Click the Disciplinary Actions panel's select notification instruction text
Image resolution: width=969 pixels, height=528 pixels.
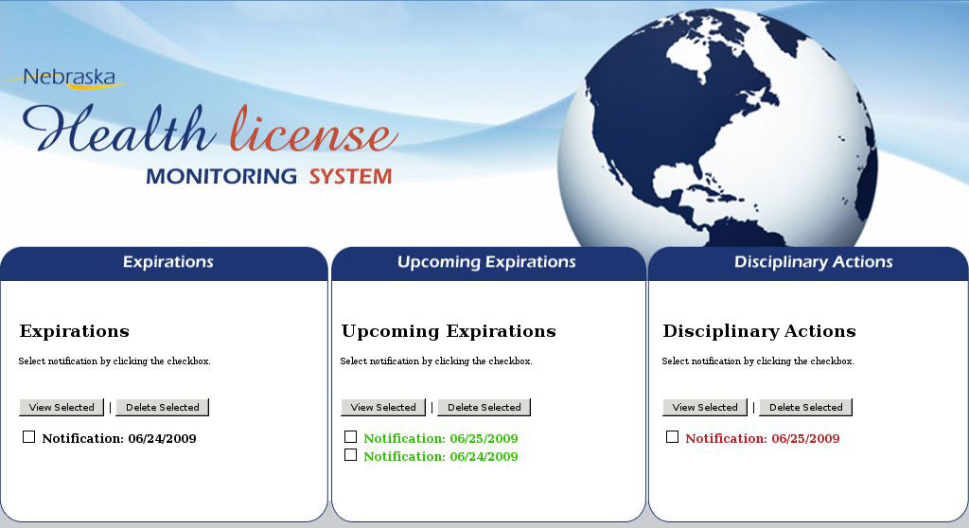pos(758,361)
